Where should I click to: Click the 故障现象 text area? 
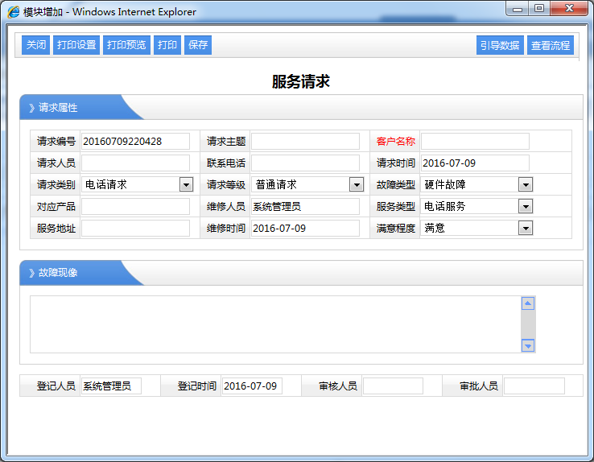click(274, 324)
